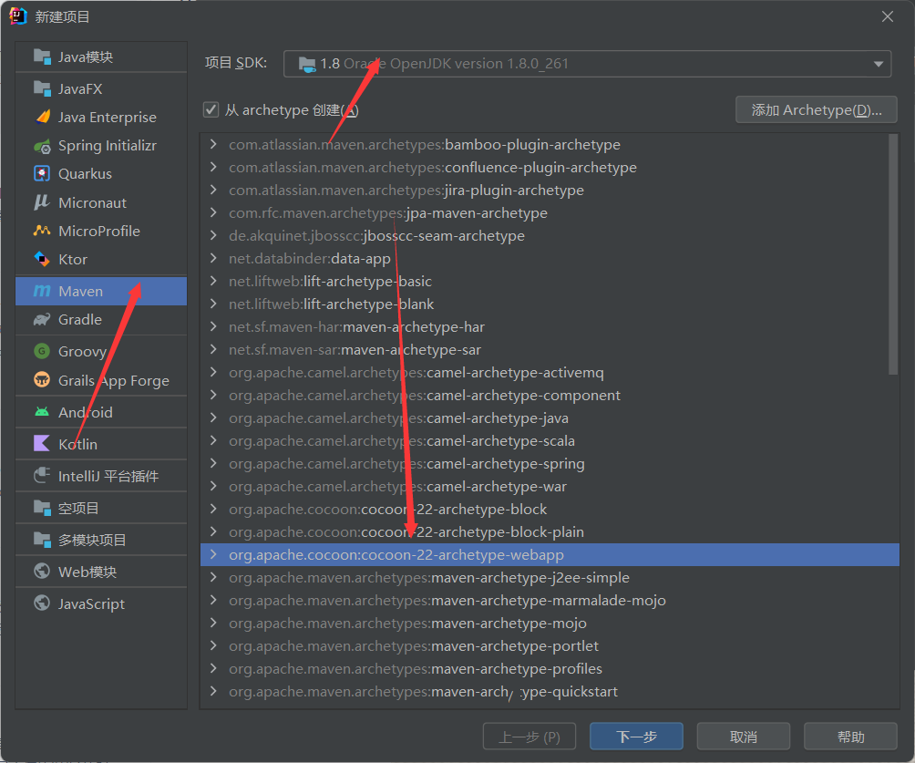Screen dimensions: 915x763
Task: Select maven-archetype-marmalade-mojo row
Action: pyautogui.click(x=550, y=600)
